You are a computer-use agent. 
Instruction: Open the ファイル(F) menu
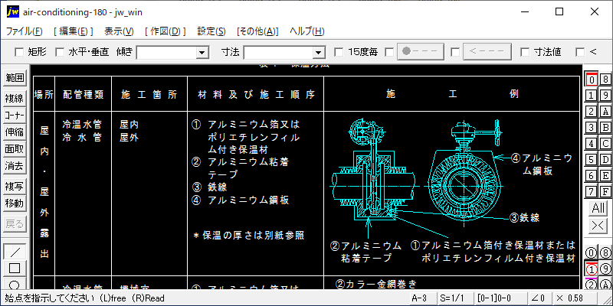click(x=25, y=31)
